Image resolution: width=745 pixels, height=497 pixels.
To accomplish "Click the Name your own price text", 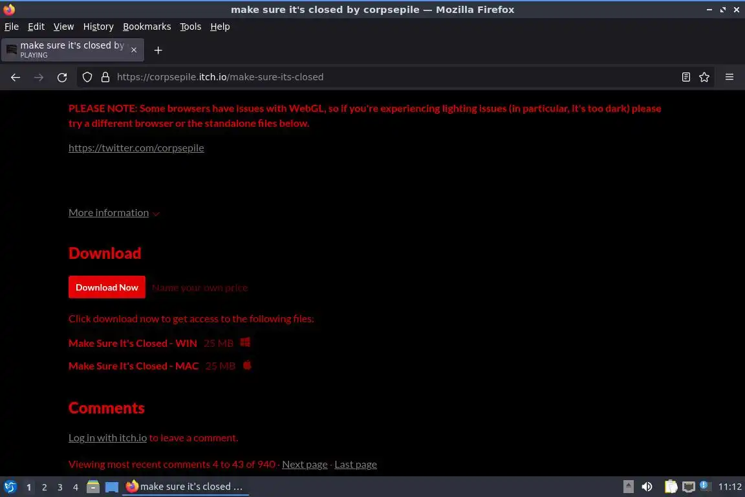I will 200,288.
